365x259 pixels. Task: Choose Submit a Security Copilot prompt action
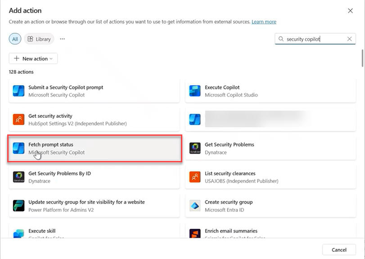point(94,91)
